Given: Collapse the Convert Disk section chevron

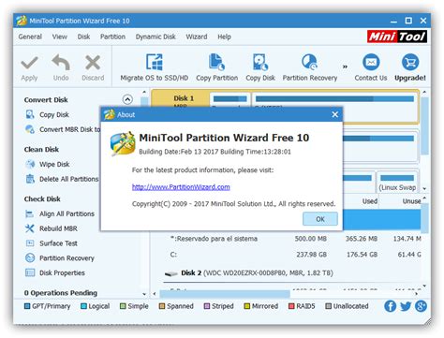Looking at the screenshot, I should pyautogui.click(x=127, y=99).
